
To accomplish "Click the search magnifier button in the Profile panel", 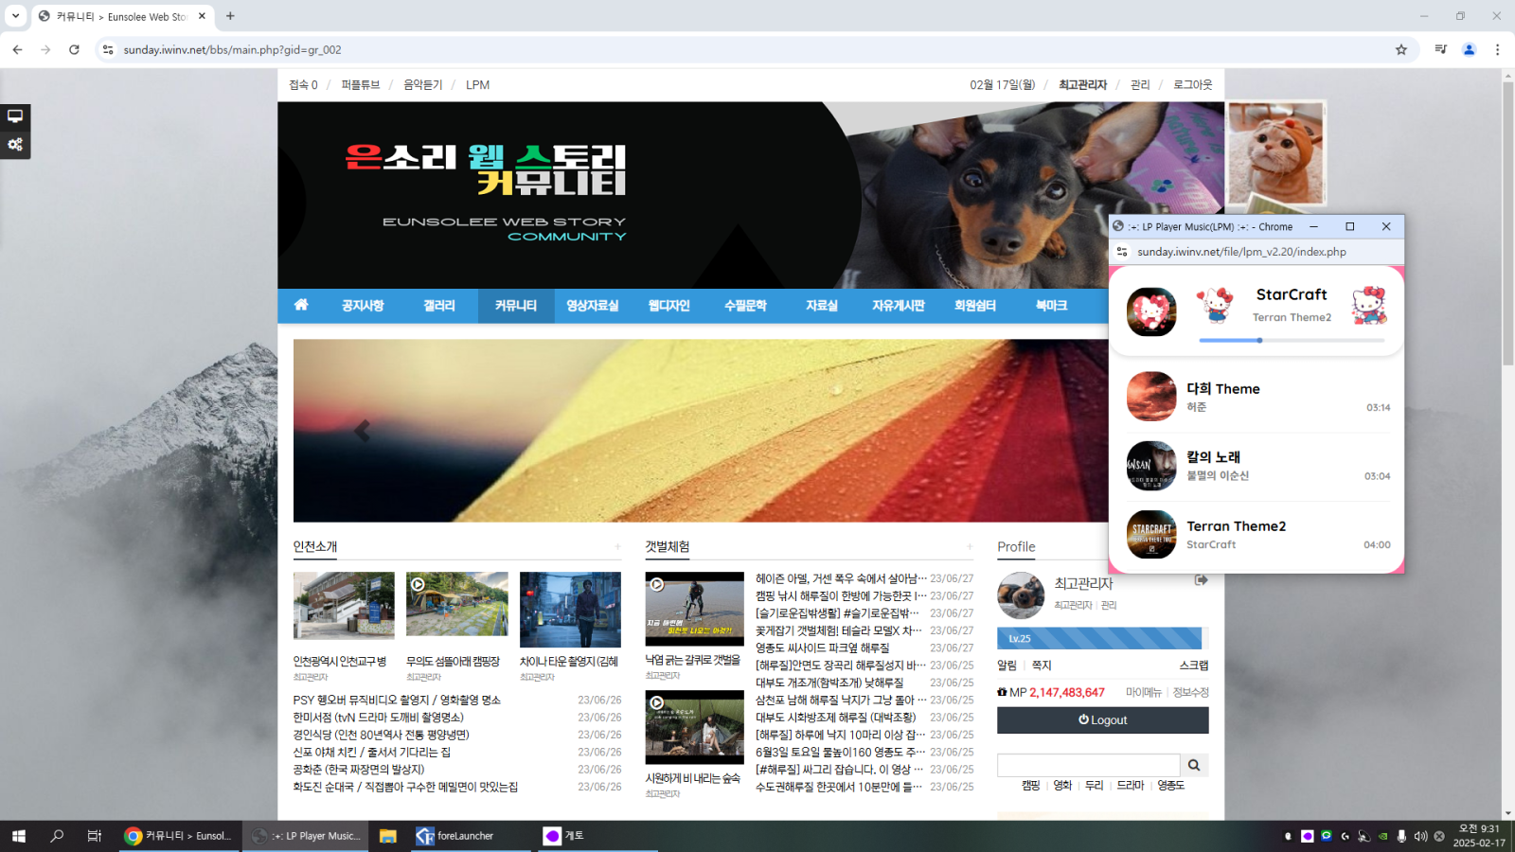I will pyautogui.click(x=1194, y=765).
